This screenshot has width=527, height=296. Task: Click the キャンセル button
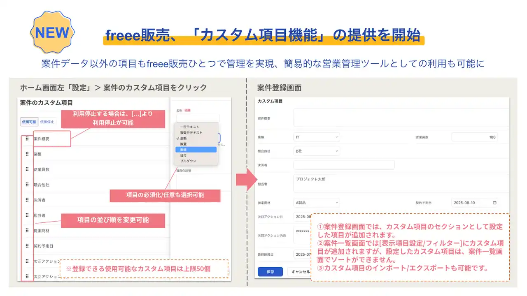(x=302, y=271)
